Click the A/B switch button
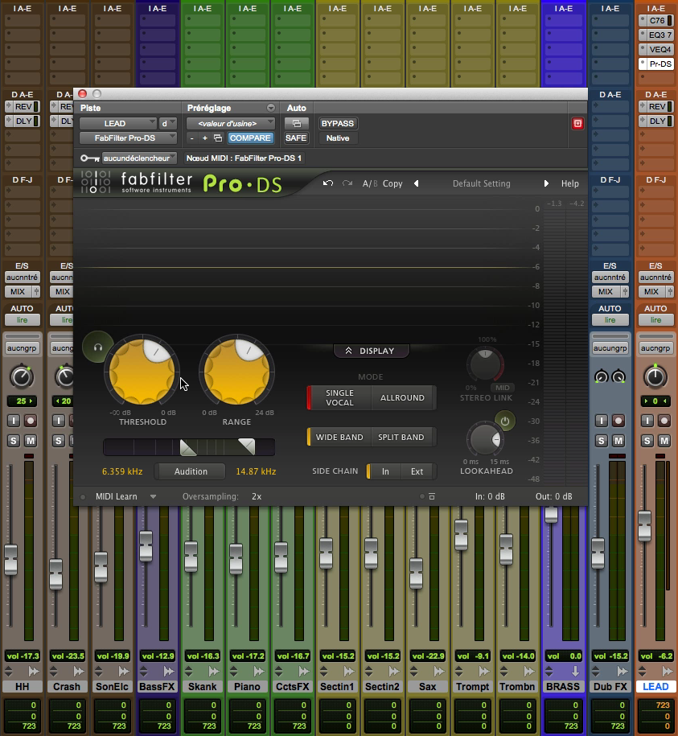Viewport: 678px width, 736px height. [370, 183]
